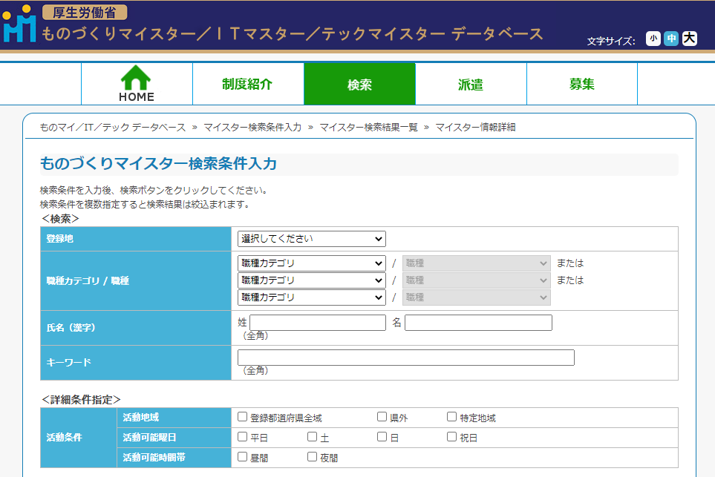
Task: Open the 派遣 menu tab
Action: click(x=471, y=85)
